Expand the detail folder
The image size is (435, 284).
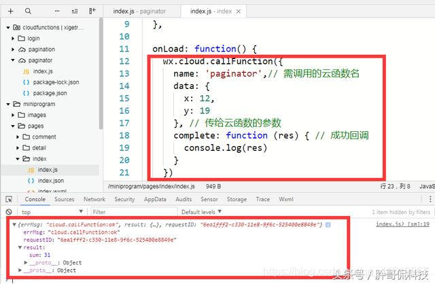18,148
